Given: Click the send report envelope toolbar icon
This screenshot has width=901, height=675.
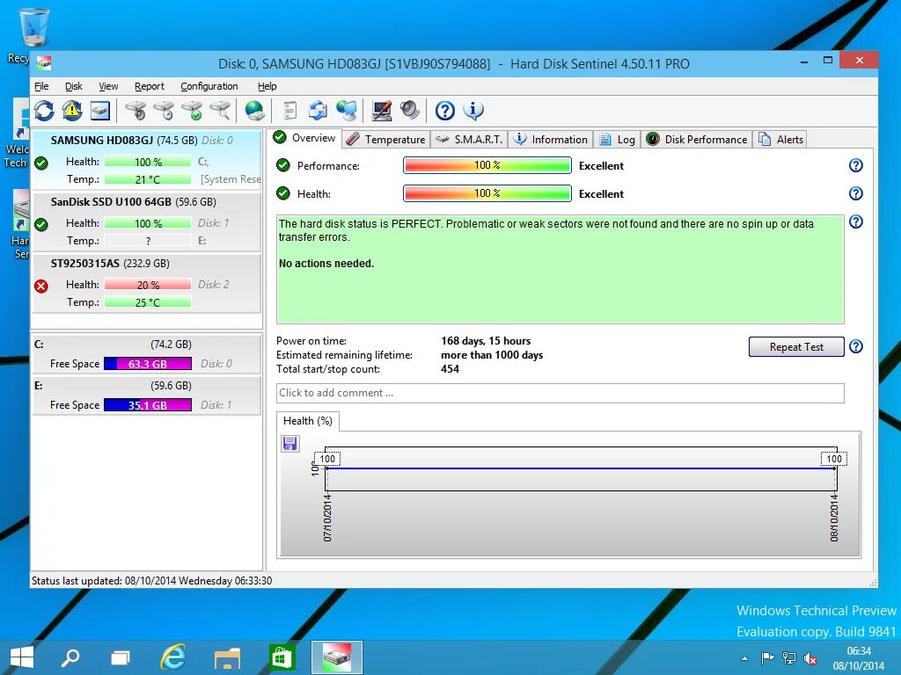Looking at the screenshot, I should coord(318,110).
